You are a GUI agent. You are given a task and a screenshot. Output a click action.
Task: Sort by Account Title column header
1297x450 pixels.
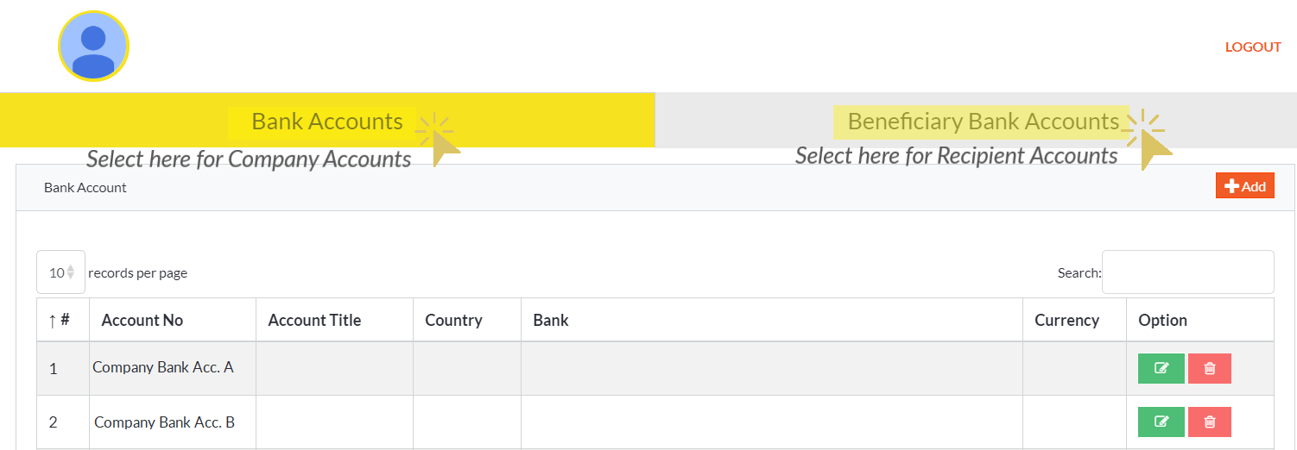point(314,321)
